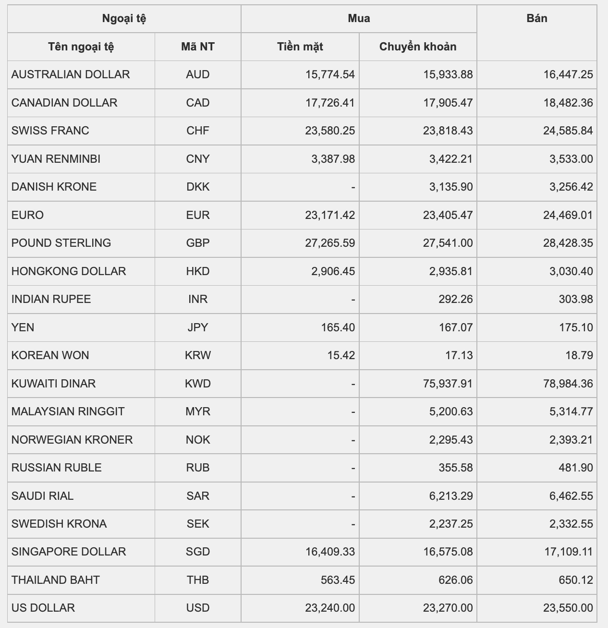Click the Chuyển khoản subheader
608x628 pixels.
tap(418, 47)
